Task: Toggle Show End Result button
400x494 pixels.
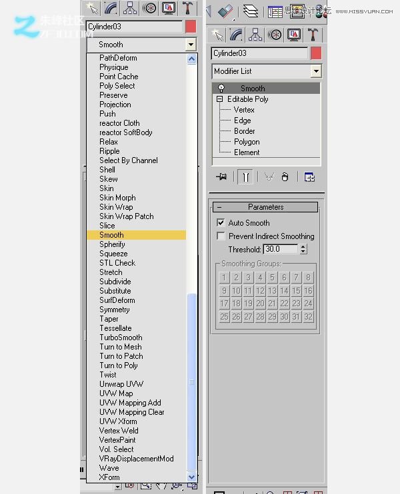Action: [x=246, y=177]
